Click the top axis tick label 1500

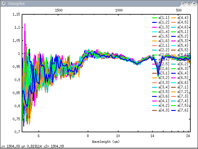pos(59,10)
